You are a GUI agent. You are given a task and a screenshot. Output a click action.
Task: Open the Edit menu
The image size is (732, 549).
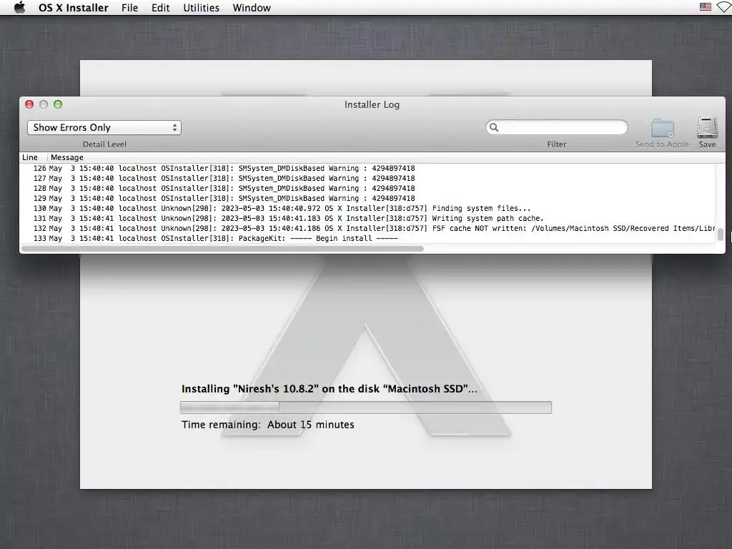pos(161,8)
